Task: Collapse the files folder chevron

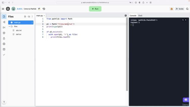Action: click(x=9, y=26)
